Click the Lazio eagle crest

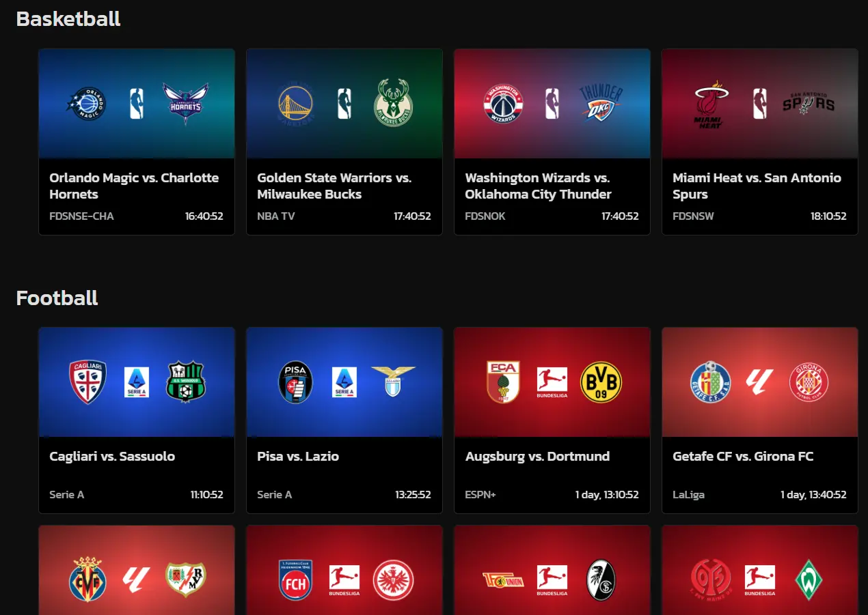coord(393,381)
